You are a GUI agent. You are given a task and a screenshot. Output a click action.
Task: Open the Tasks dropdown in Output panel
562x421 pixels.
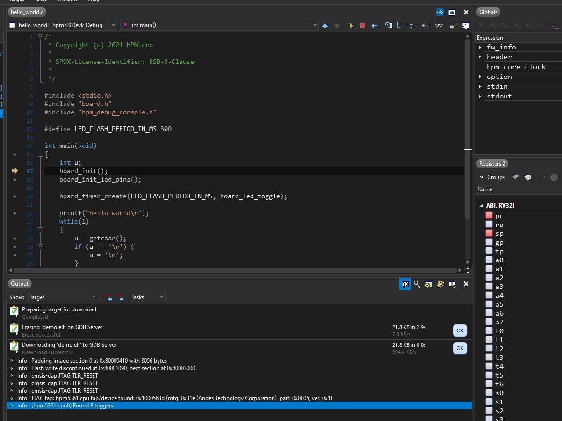click(147, 297)
